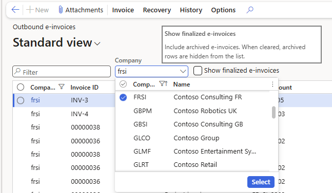Image resolution: width=332 pixels, height=193 pixels.
Task: Select all rows using grid header circle
Action: 21,87
